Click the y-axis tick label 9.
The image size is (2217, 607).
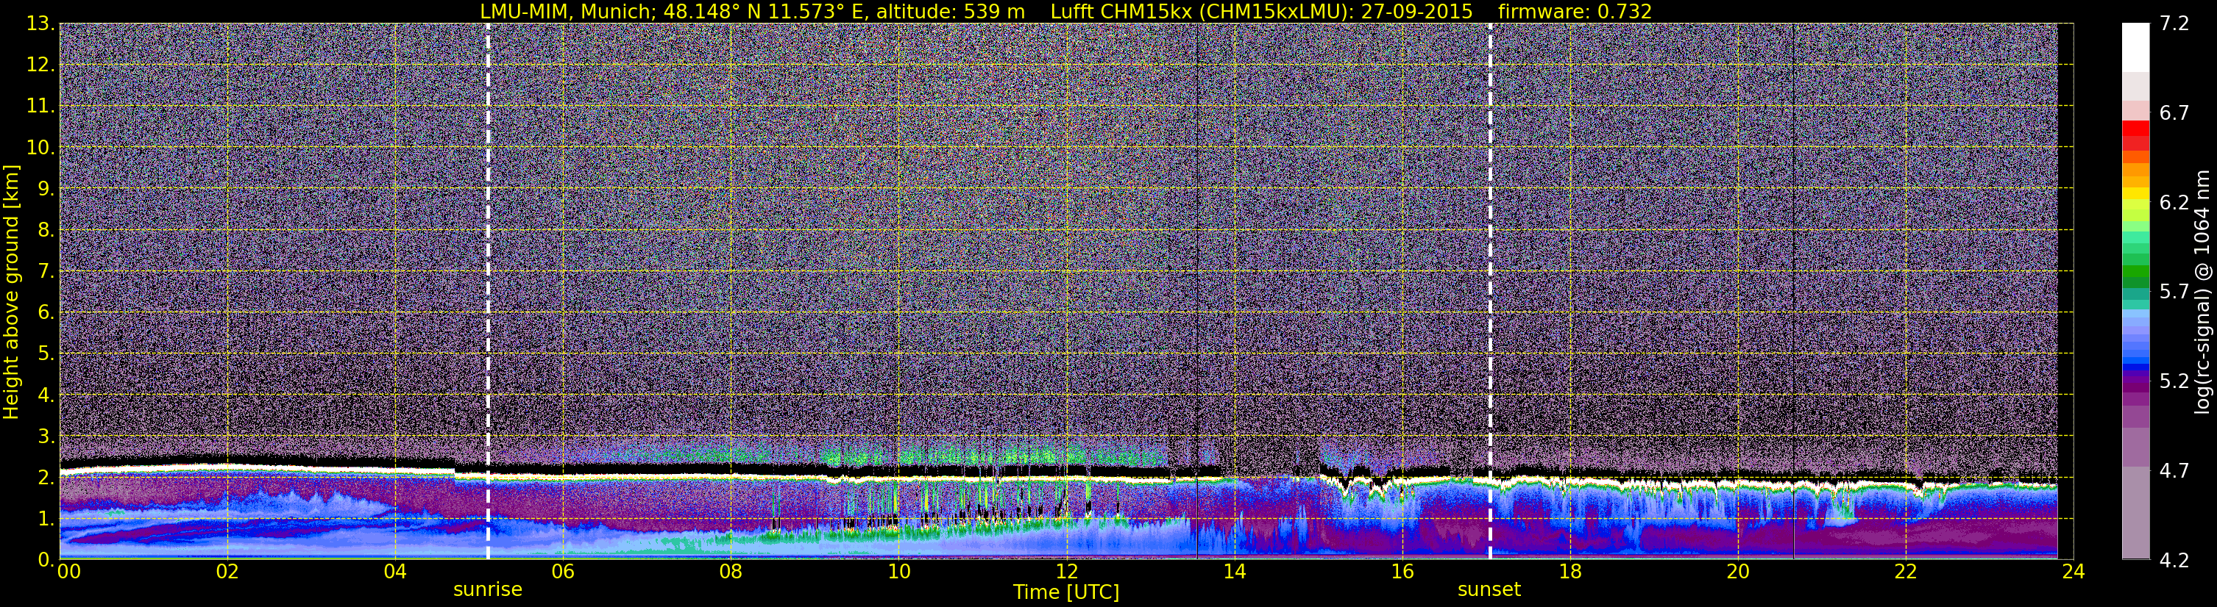coord(46,188)
